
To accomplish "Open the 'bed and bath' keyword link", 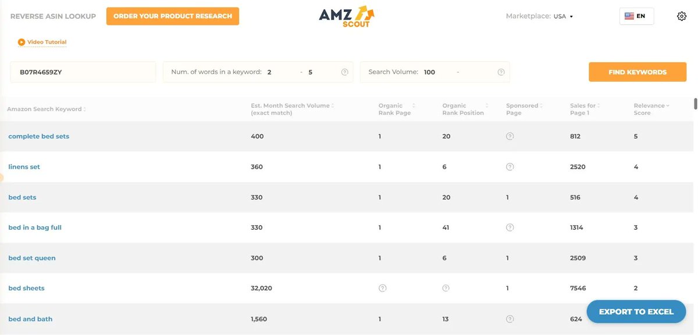I will pos(30,319).
